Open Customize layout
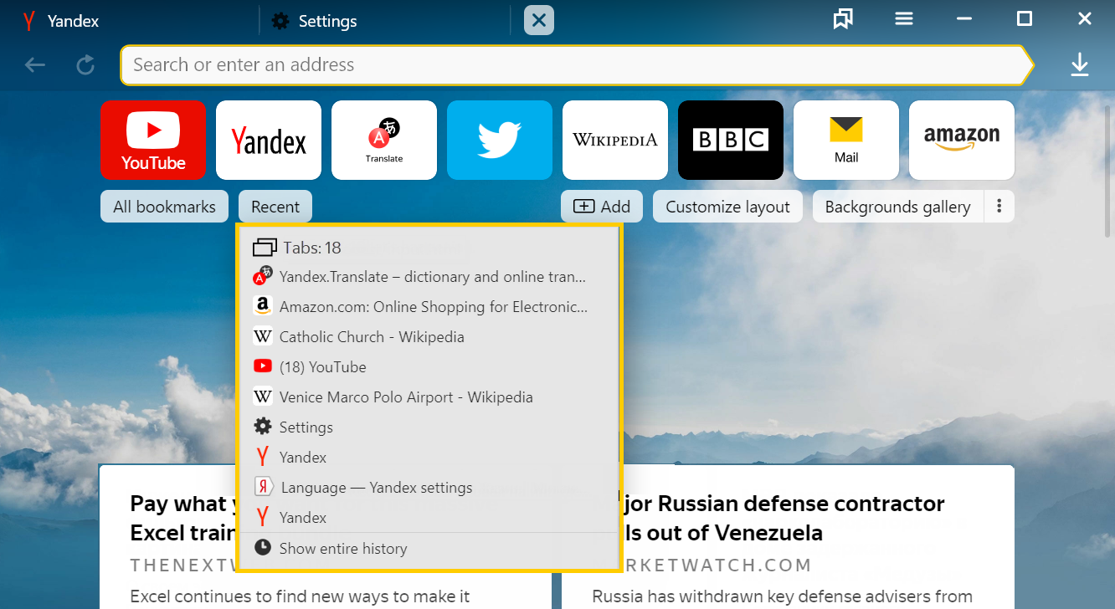This screenshot has width=1115, height=609. (x=727, y=207)
